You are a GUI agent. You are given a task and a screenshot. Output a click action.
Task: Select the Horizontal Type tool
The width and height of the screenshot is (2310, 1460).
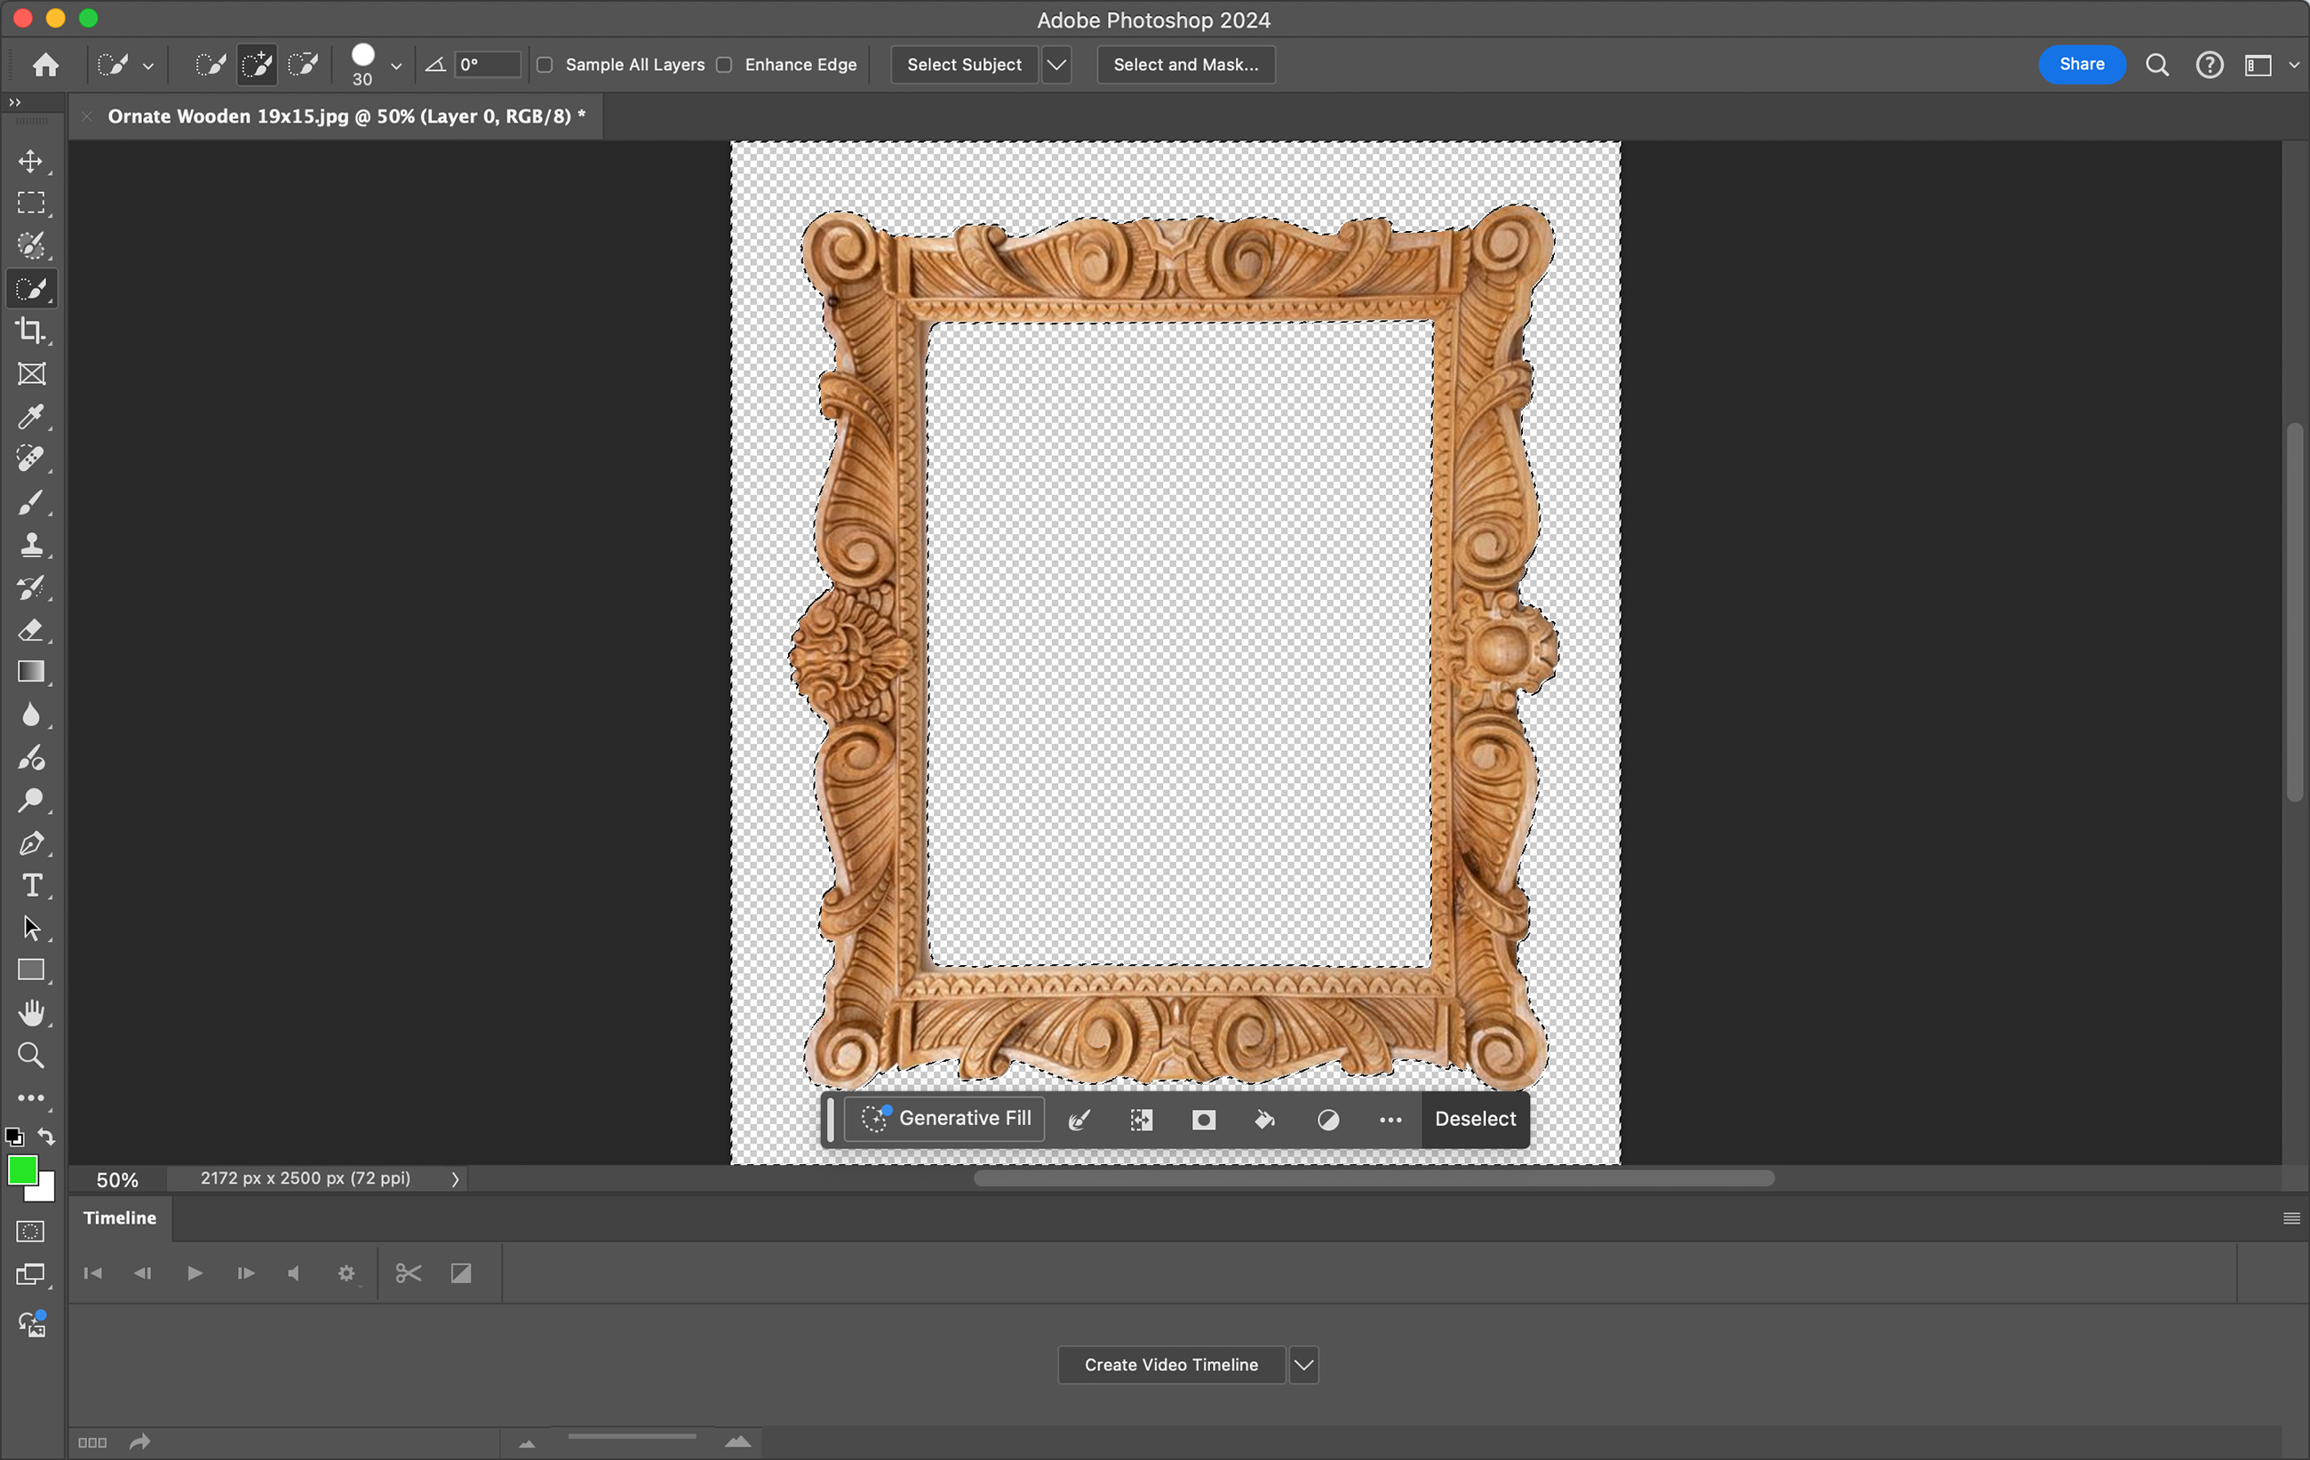pyautogui.click(x=31, y=884)
